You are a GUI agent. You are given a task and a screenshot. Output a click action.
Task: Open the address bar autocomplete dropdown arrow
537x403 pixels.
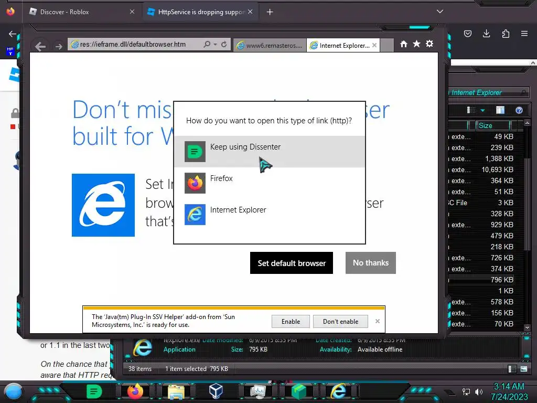[215, 45]
